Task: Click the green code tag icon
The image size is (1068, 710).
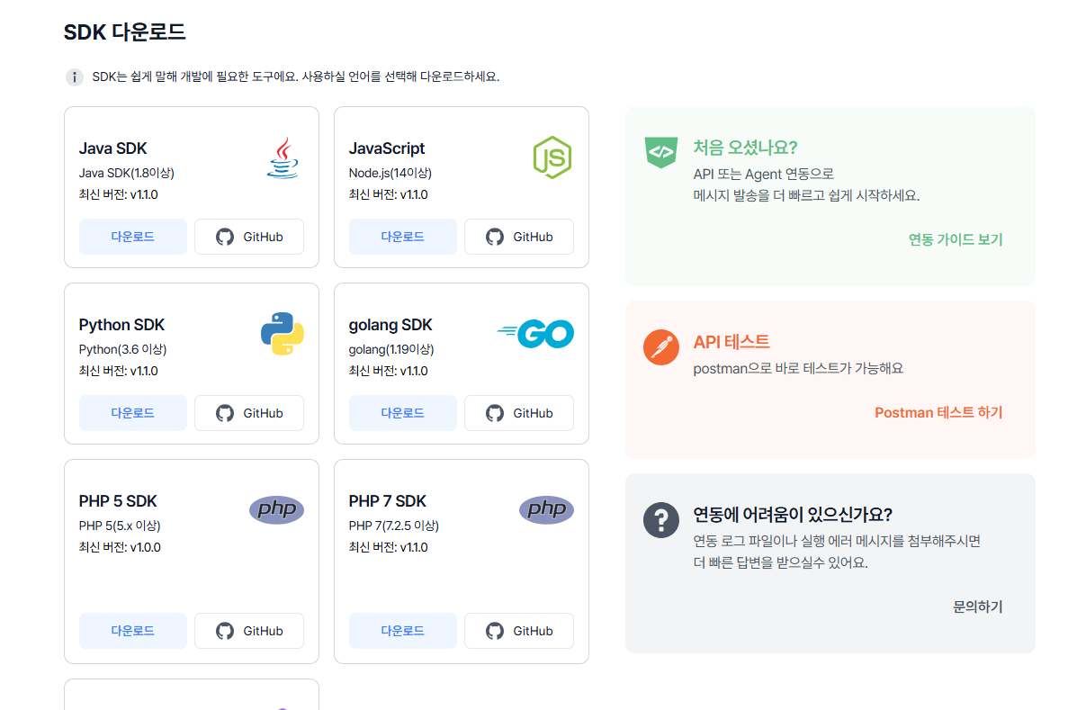Action: (661, 152)
